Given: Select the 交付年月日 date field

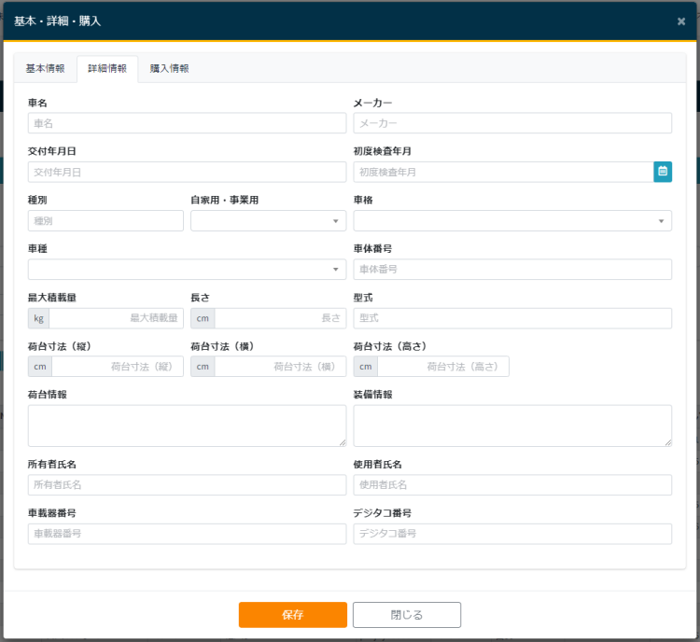Looking at the screenshot, I should tap(187, 172).
